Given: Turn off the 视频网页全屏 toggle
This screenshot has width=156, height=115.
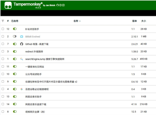Looking at the screenshot, I should (x=15, y=112).
